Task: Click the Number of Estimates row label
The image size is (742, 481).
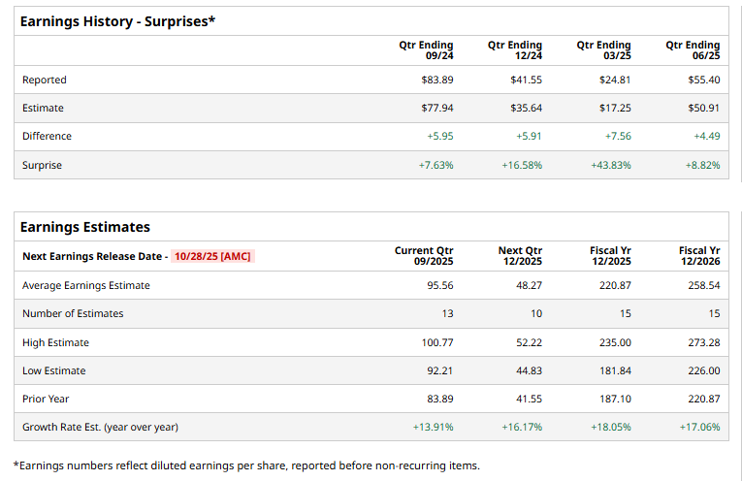Action: (73, 313)
